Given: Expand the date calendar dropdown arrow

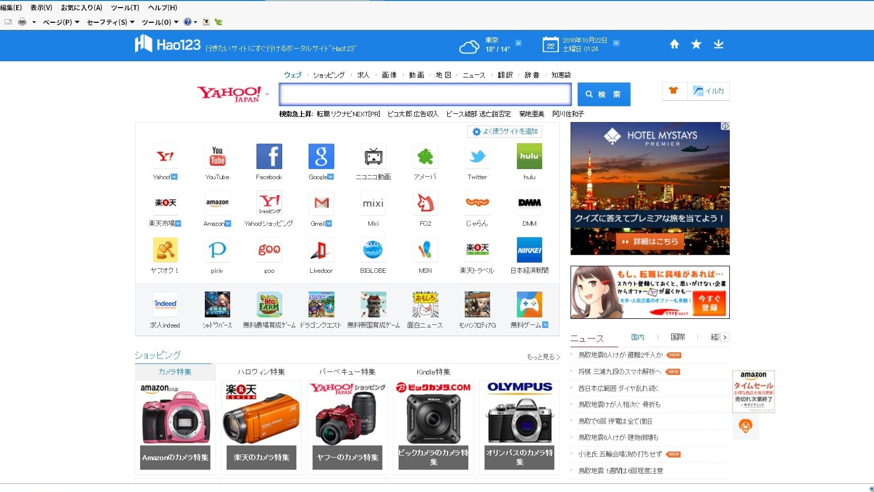Looking at the screenshot, I should tap(616, 43).
